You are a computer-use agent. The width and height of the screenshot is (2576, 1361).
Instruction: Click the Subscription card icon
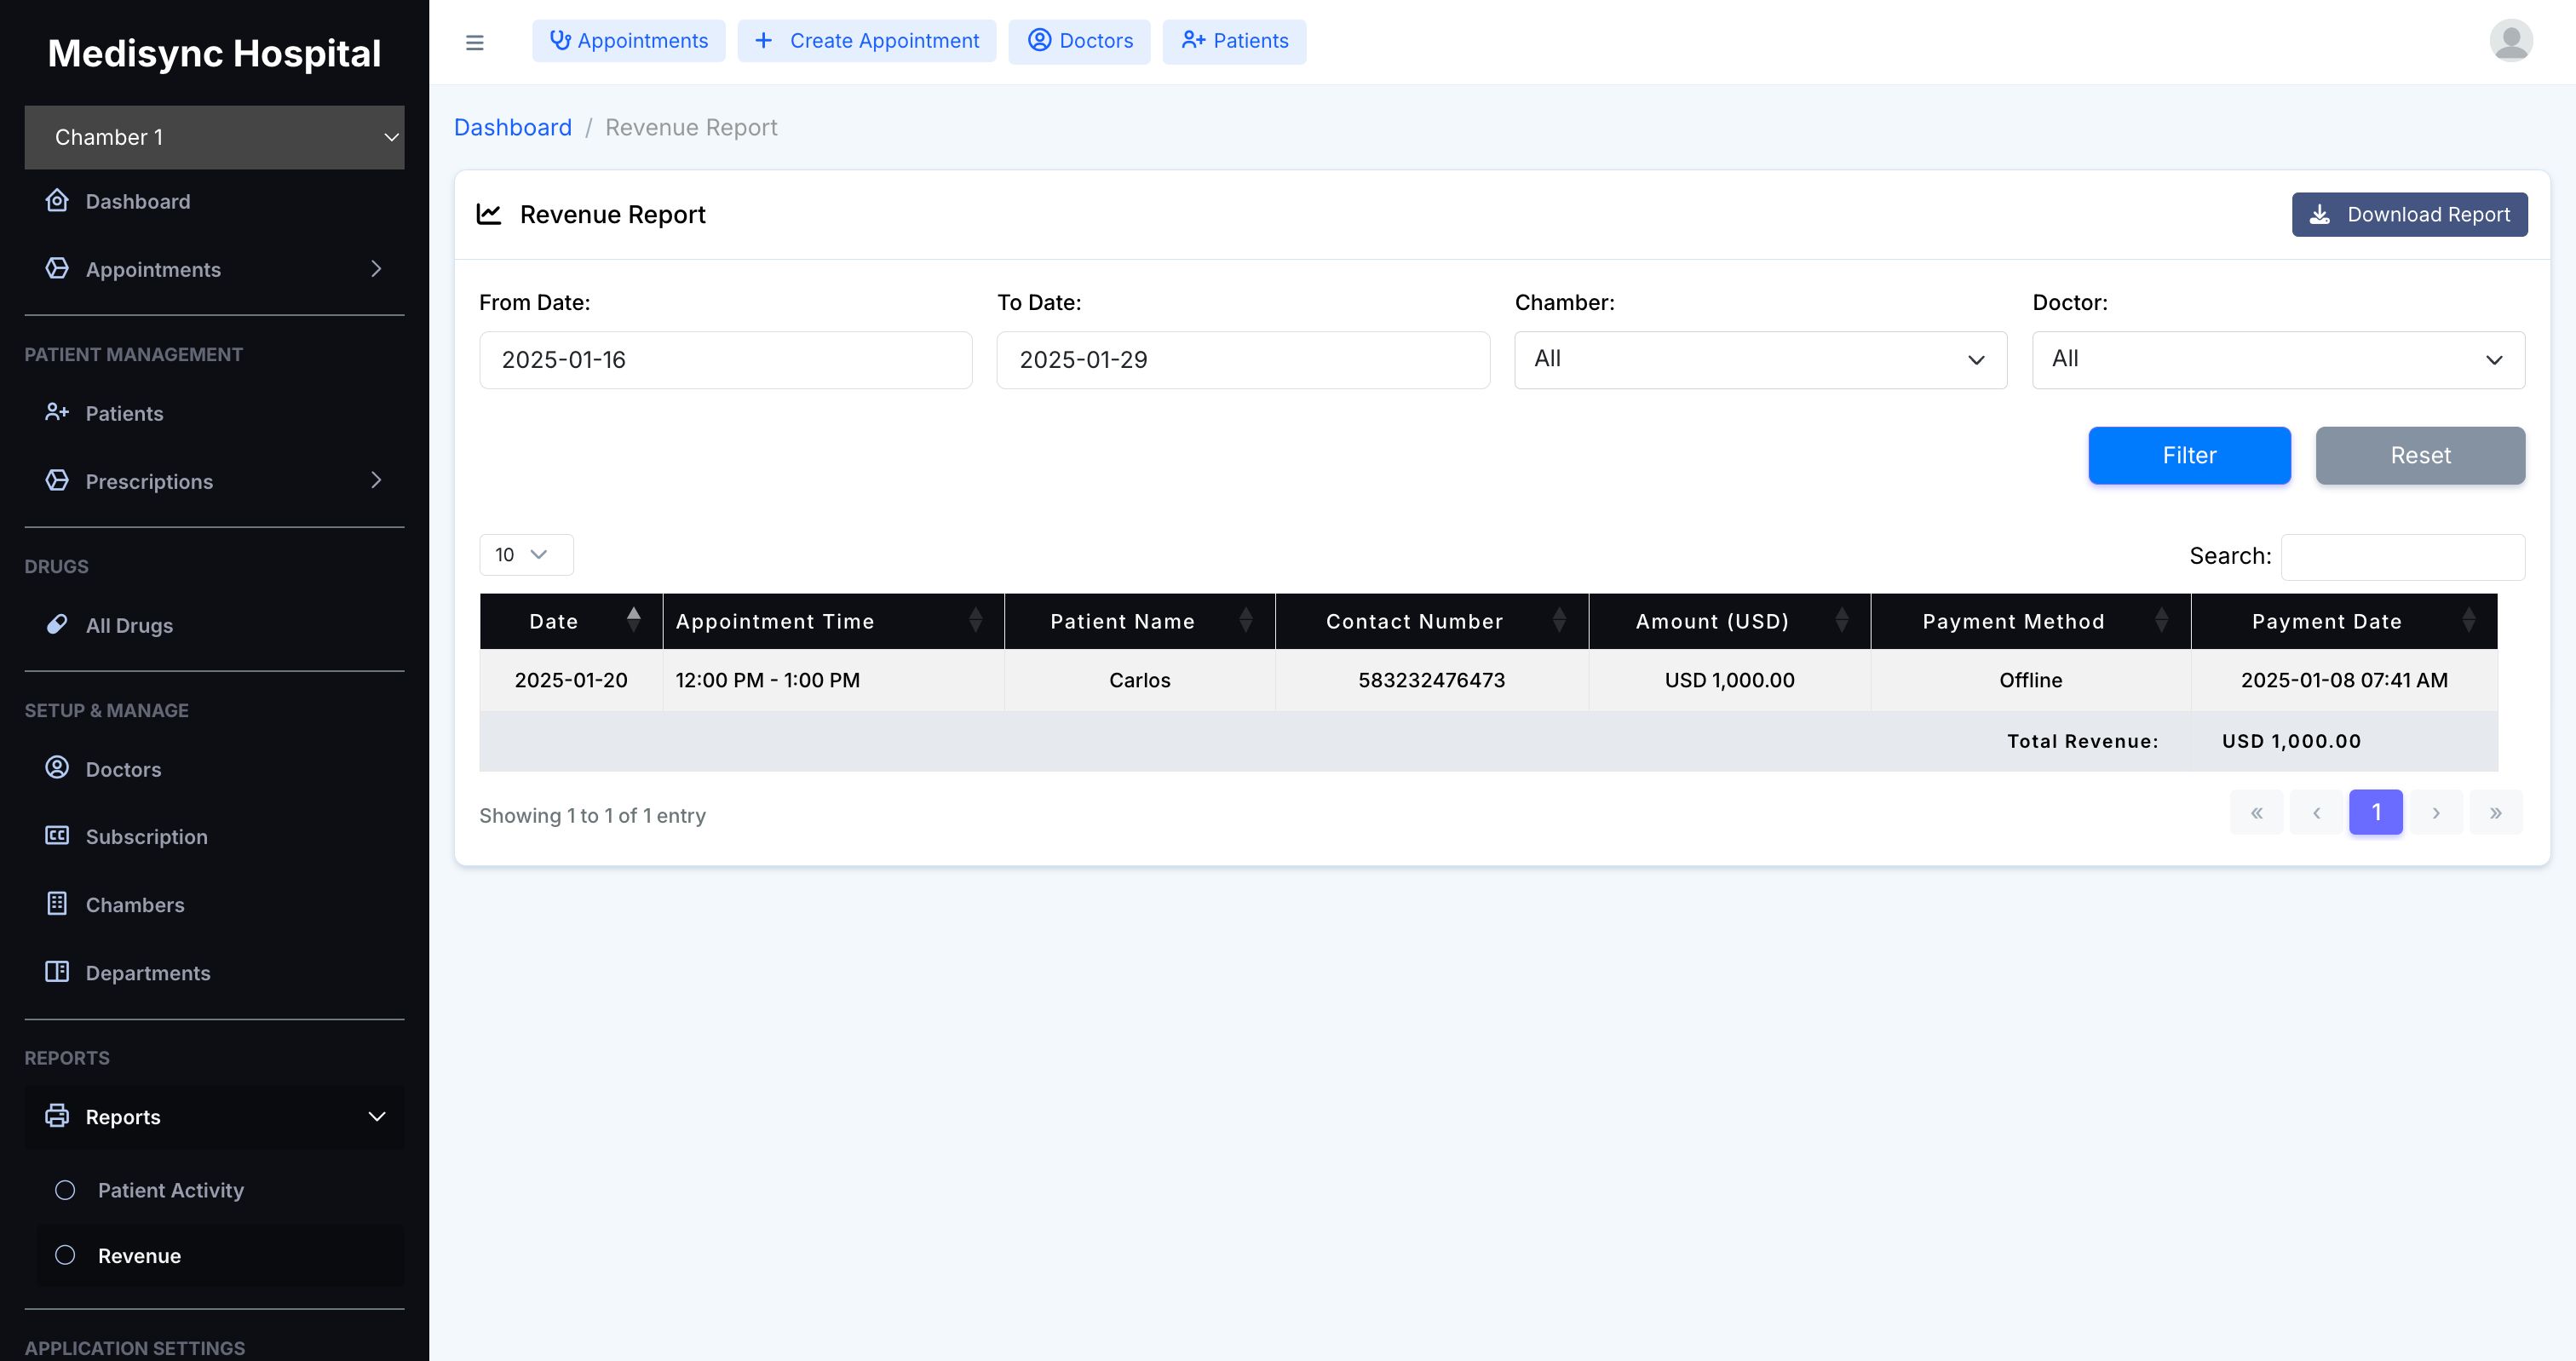tap(57, 836)
